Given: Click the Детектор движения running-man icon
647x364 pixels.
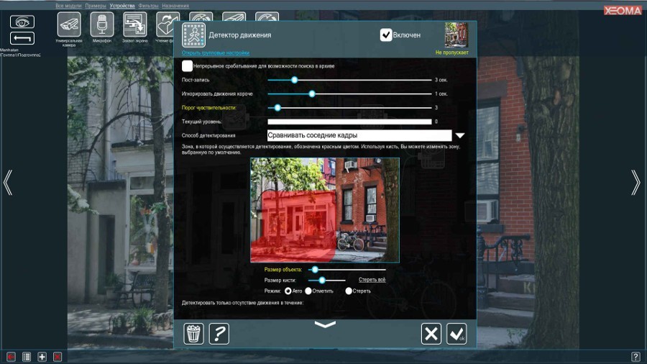Looking at the screenshot, I should pos(193,35).
